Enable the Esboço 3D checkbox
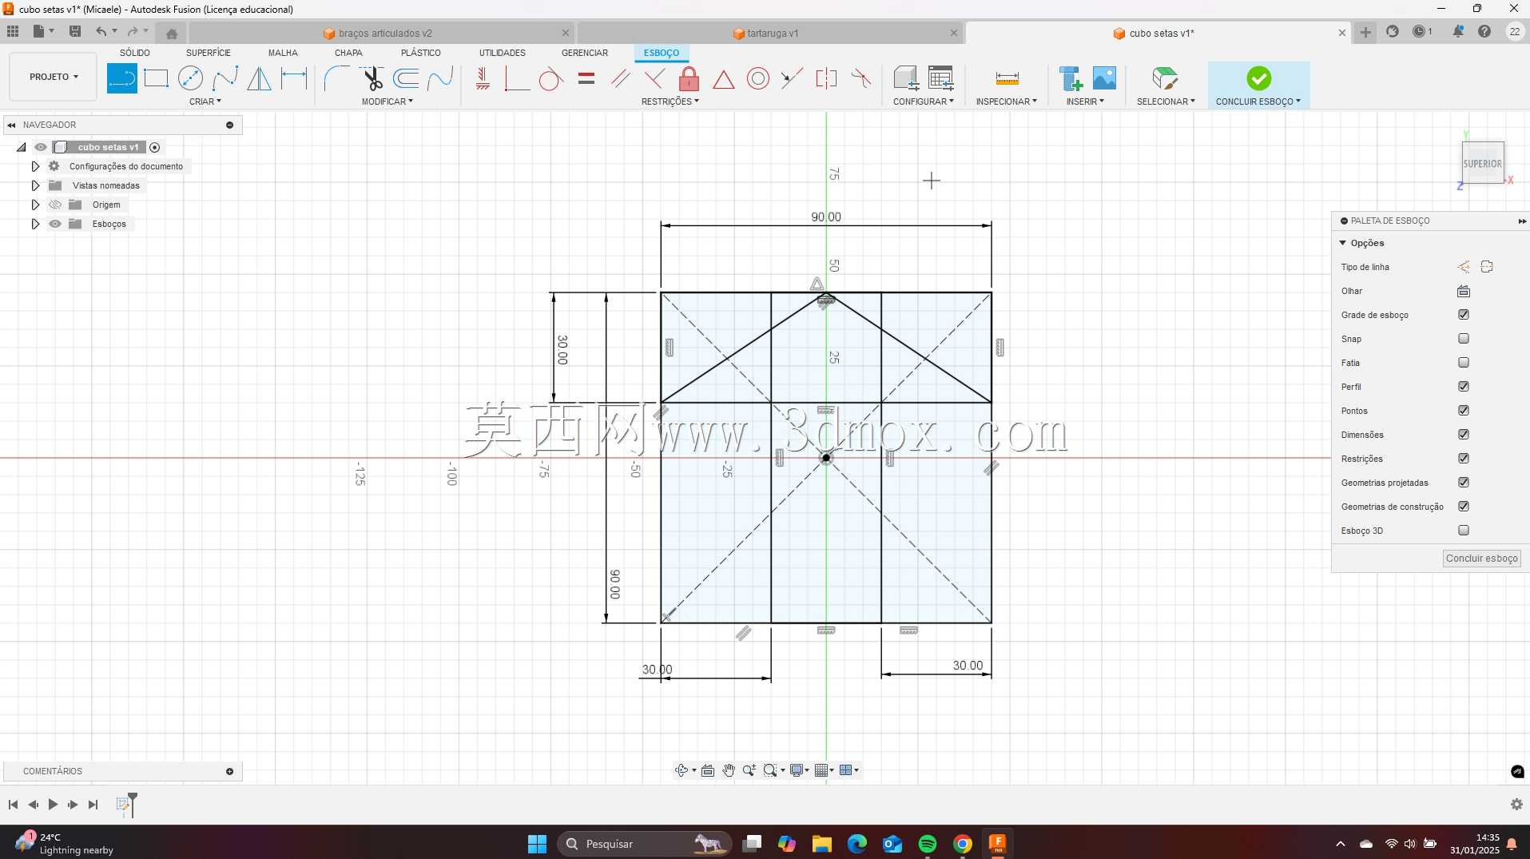This screenshot has height=859, width=1530. (x=1464, y=531)
